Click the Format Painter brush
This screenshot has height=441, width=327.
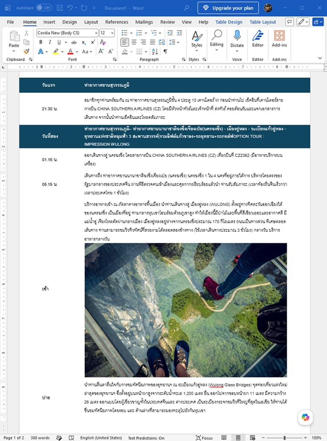point(26,51)
